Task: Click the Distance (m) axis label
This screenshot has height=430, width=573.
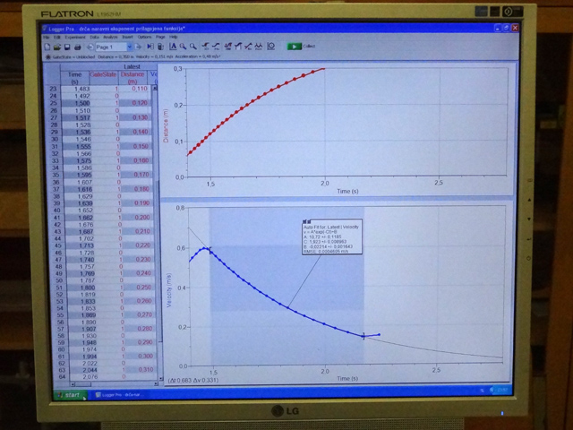Action: (167, 125)
